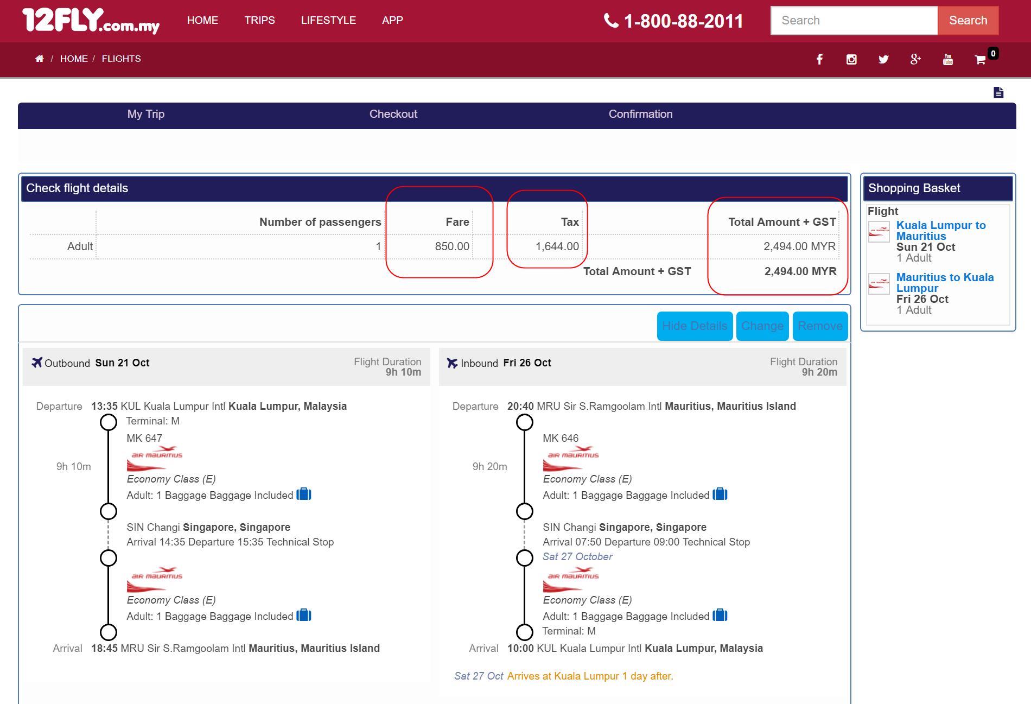Image resolution: width=1031 pixels, height=704 pixels.
Task: Follow the HOME breadcrumb link
Action: [x=74, y=59]
